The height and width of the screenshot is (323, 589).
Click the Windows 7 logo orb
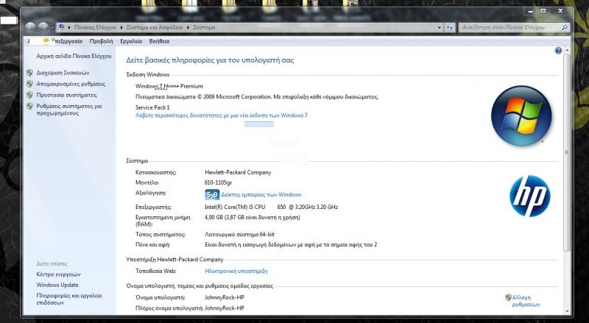[x=521, y=116]
